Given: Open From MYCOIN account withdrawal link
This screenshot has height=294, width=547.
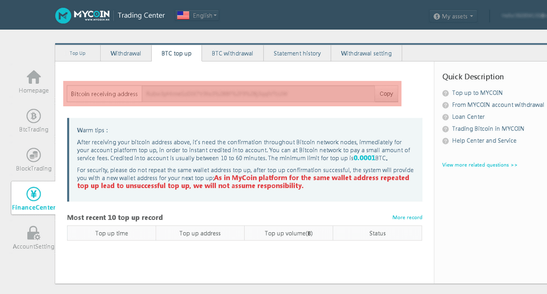Looking at the screenshot, I should pyautogui.click(x=498, y=105).
